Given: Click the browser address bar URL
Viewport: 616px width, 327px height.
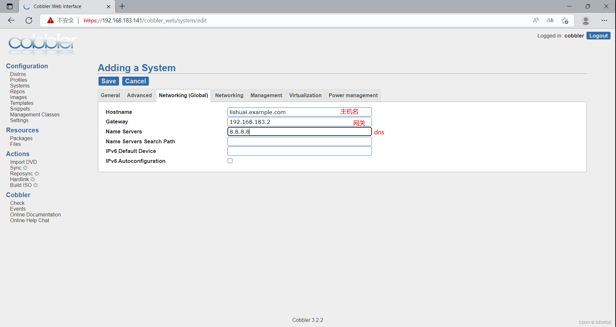Looking at the screenshot, I should click(145, 21).
